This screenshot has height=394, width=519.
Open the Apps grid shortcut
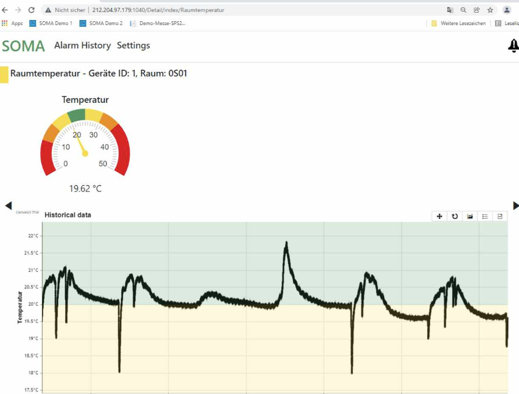13,23
